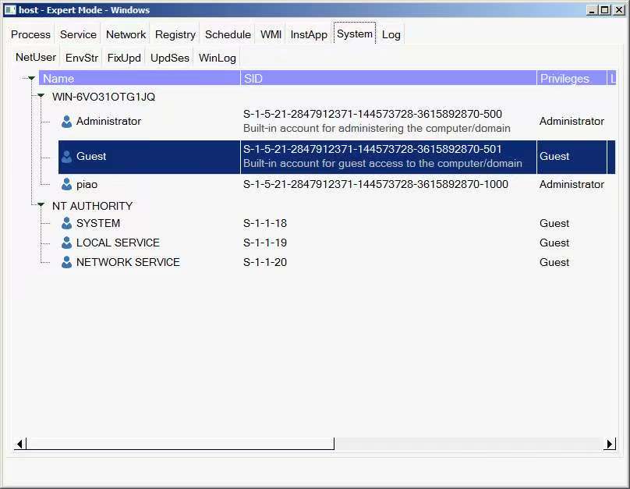Open the EnvStr sub-tab
Image resolution: width=630 pixels, height=489 pixels.
click(82, 58)
